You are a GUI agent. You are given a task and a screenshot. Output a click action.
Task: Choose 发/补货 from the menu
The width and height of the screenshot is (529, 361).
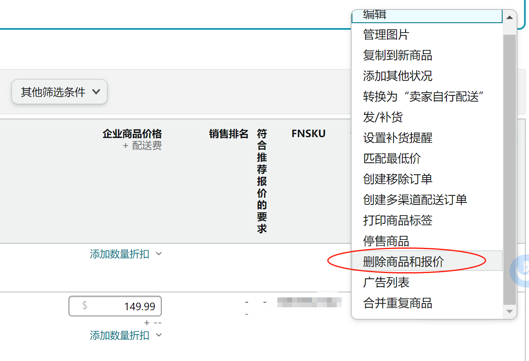pyautogui.click(x=427, y=117)
